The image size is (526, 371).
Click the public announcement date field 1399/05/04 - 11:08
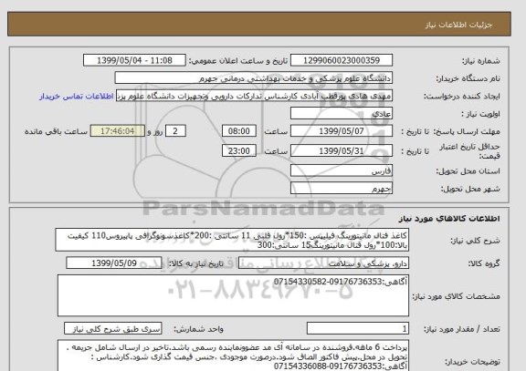[134, 60]
